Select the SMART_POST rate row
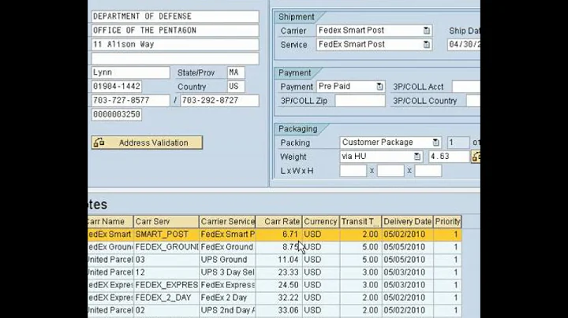The height and width of the screenshot is (318, 568). click(x=275, y=235)
